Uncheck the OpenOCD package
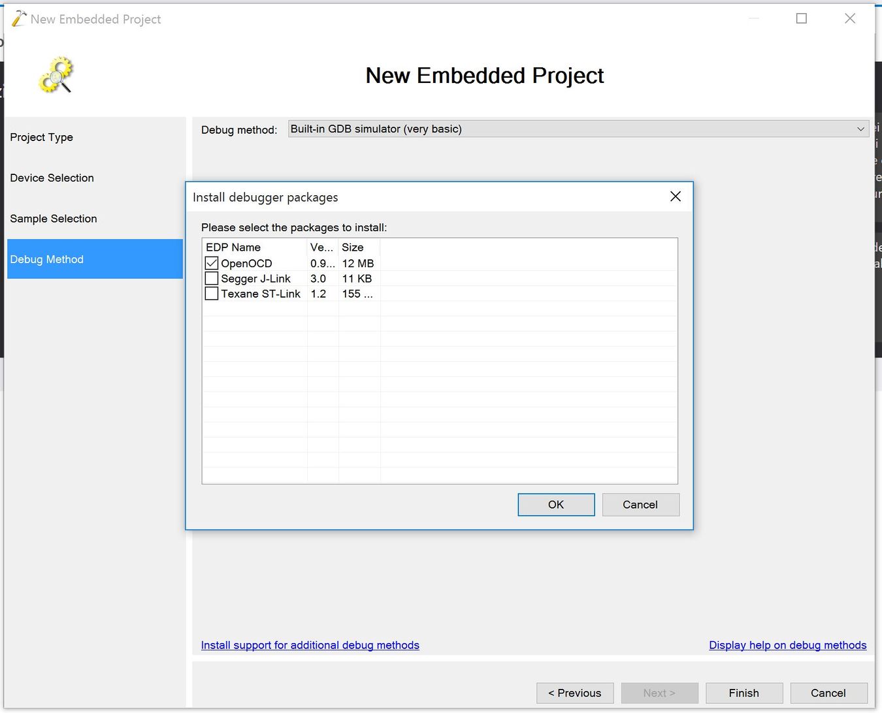This screenshot has width=882, height=713. 211,262
